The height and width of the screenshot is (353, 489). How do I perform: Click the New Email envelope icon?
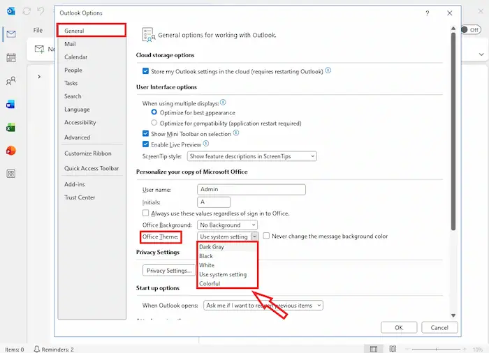pyautogui.click(x=39, y=49)
